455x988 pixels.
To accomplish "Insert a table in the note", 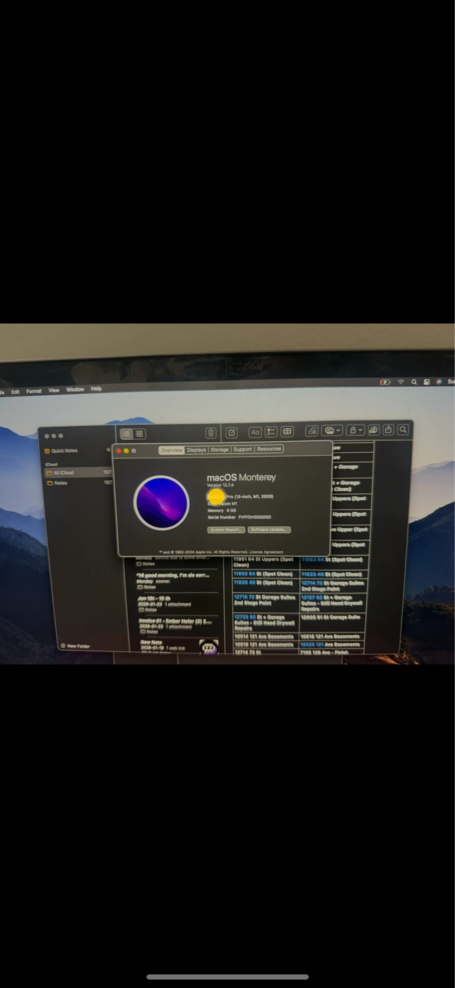I will pos(287,432).
